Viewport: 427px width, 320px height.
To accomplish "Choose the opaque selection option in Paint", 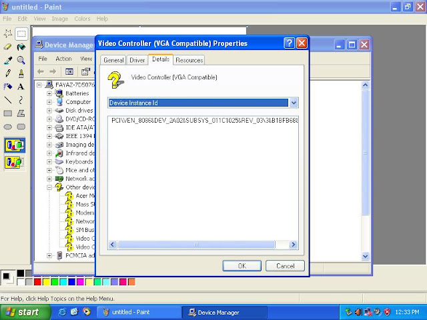I will (x=15, y=145).
